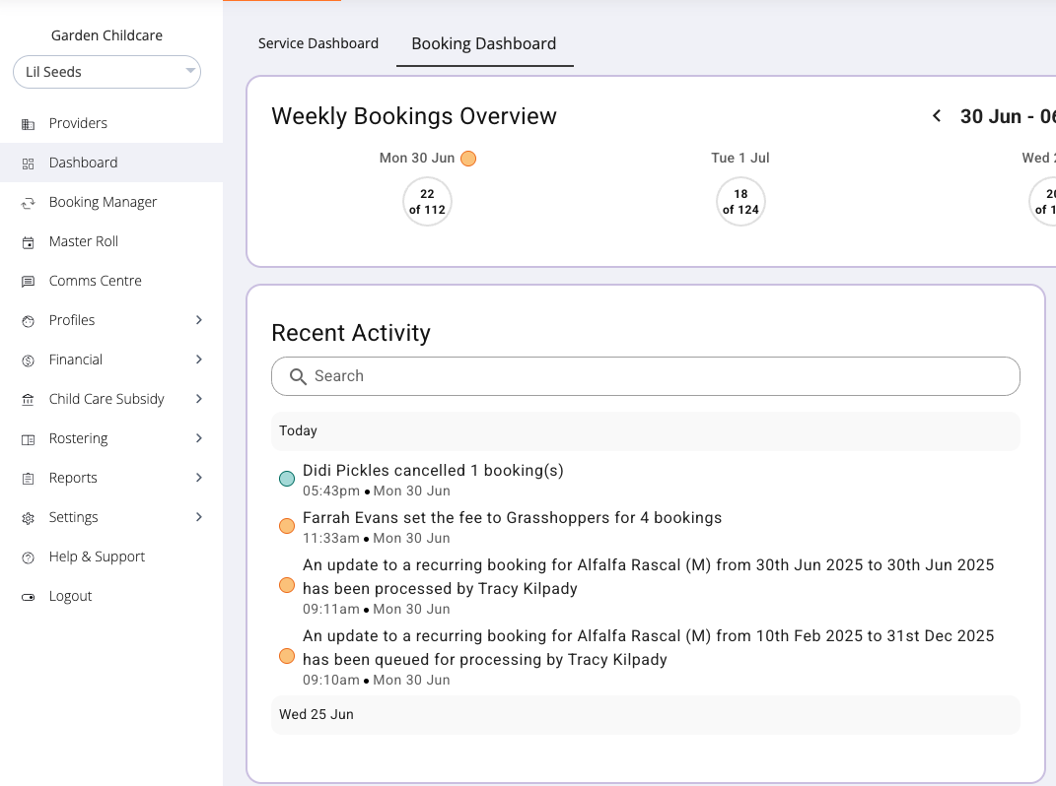Click the 22 of 112 bookings circle
1056x786 pixels.
click(427, 201)
